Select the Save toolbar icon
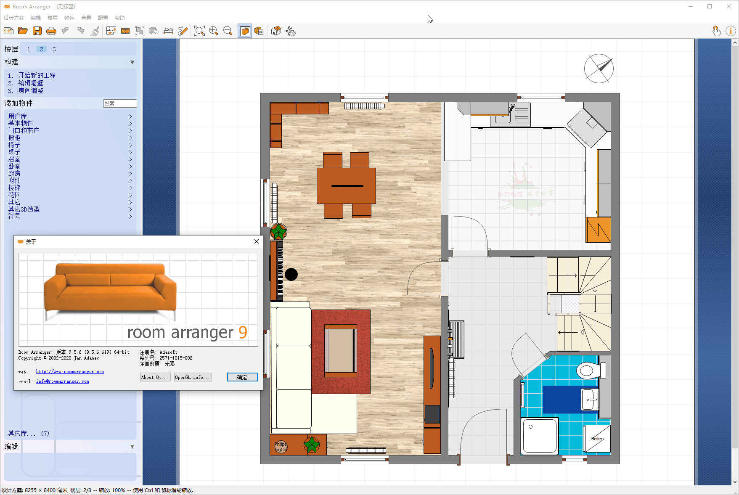The image size is (739, 495). coord(37,31)
